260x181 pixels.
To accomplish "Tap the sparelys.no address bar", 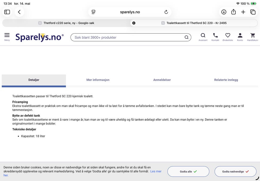I will (130, 12).
